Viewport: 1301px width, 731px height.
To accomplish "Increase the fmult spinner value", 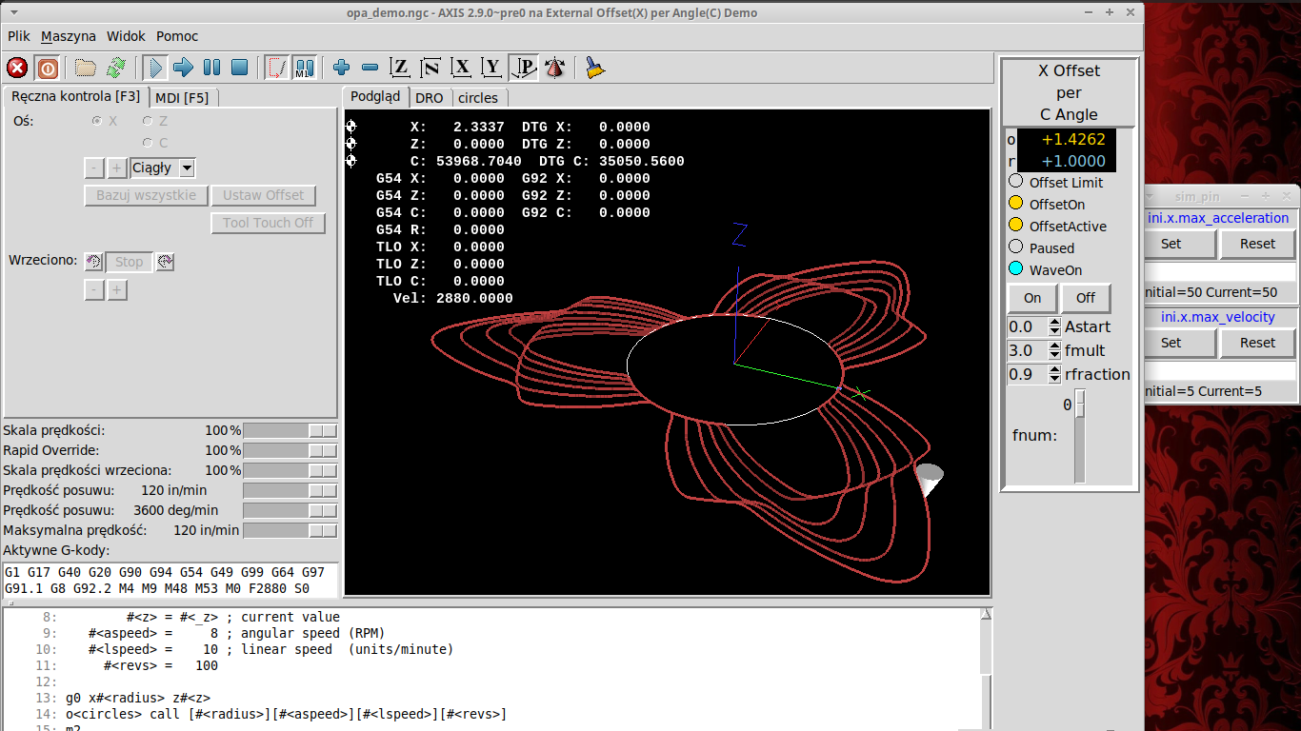I will pyautogui.click(x=1054, y=346).
